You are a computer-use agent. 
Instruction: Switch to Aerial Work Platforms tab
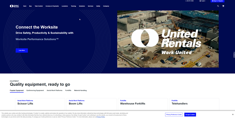(54, 91)
